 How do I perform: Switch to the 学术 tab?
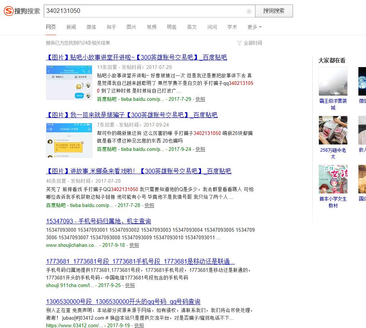232,27
